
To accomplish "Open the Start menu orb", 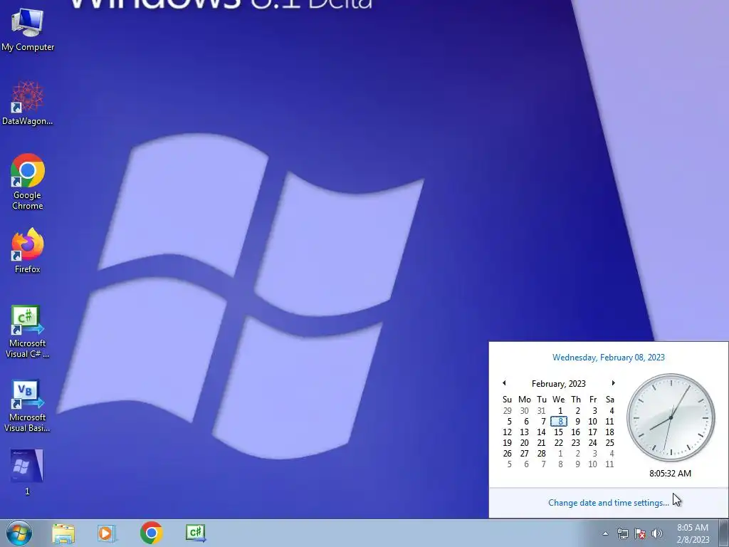I will (19, 533).
